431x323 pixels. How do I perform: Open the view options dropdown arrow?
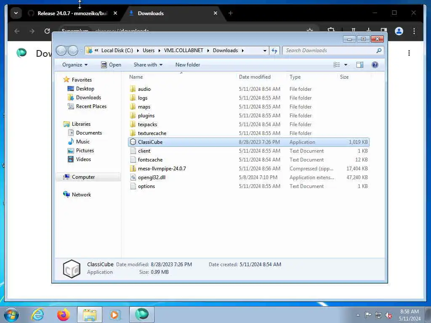coord(346,65)
